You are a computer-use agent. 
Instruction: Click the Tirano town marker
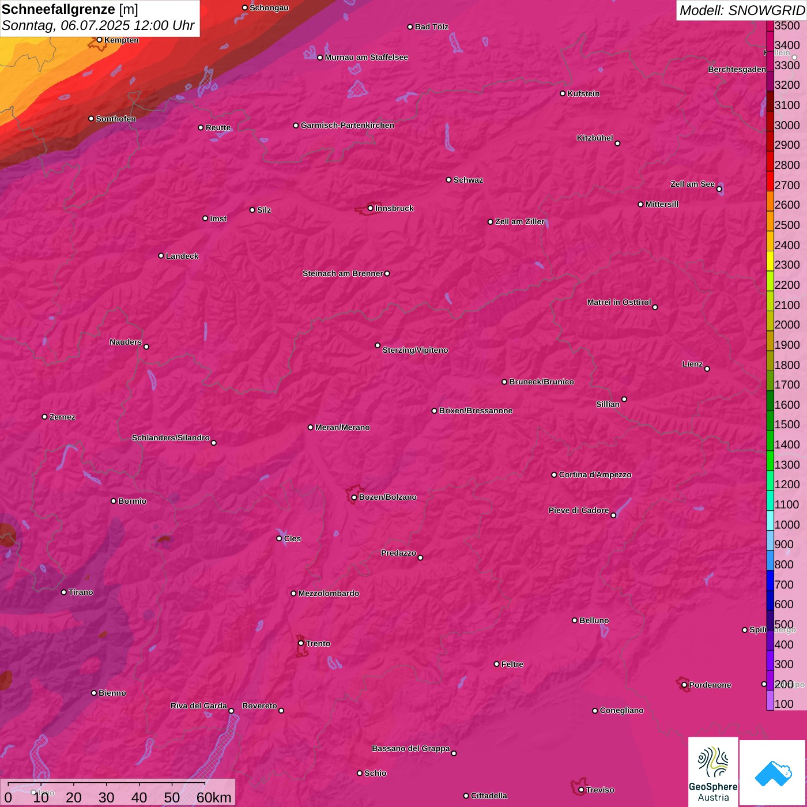click(64, 592)
